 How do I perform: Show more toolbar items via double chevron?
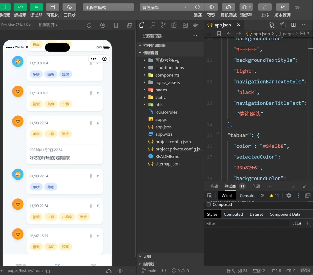[x=297, y=8]
